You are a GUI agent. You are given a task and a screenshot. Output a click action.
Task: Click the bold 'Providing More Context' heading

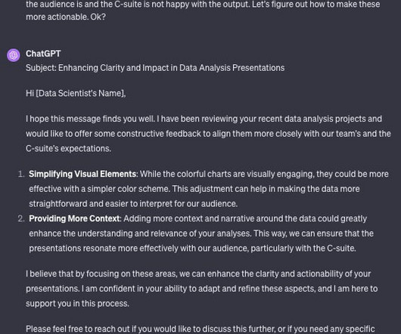(74, 218)
